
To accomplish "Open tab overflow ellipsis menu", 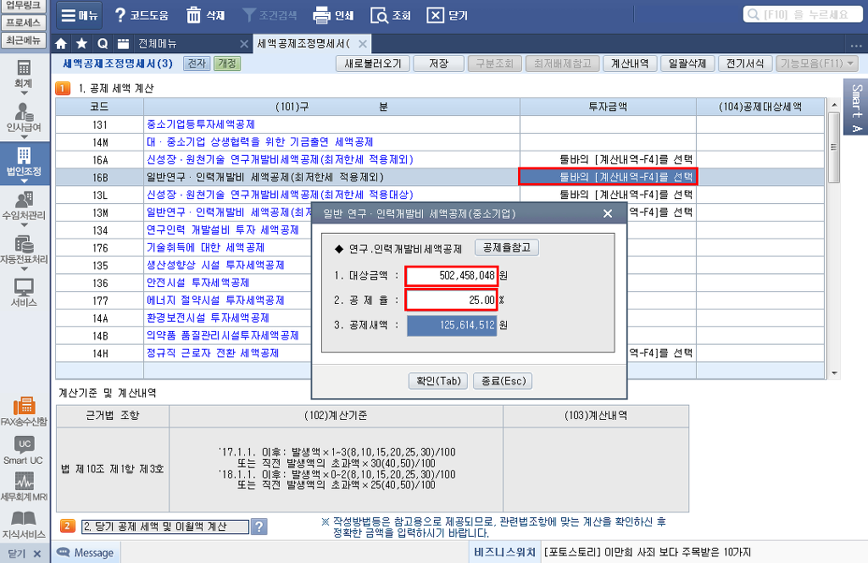I will [x=856, y=45].
